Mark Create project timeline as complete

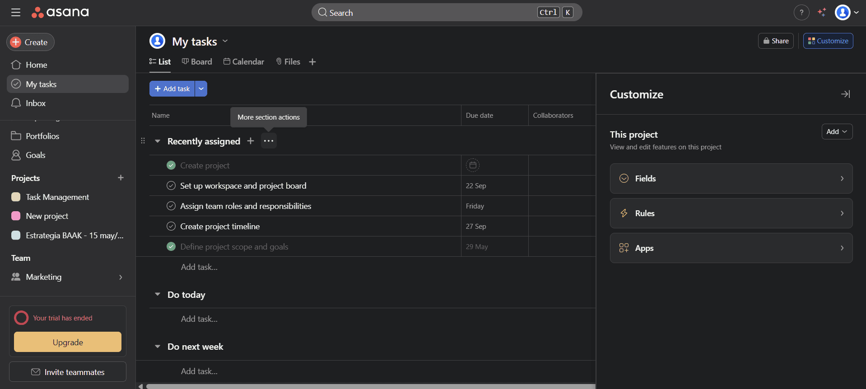click(171, 227)
